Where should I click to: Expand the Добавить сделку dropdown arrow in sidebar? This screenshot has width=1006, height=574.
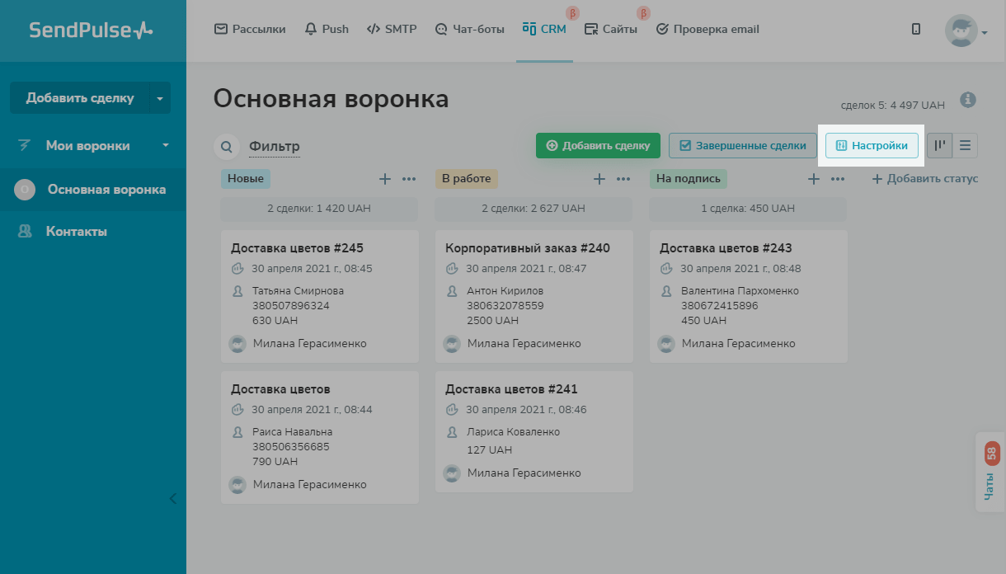(x=159, y=98)
